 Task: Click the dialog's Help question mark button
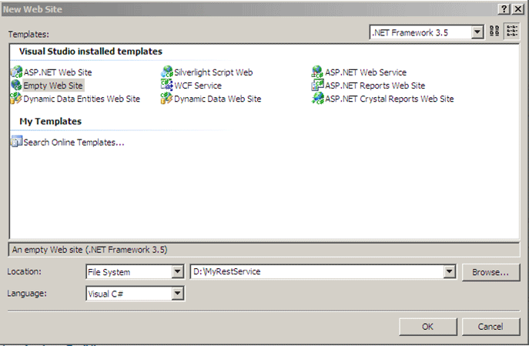504,8
